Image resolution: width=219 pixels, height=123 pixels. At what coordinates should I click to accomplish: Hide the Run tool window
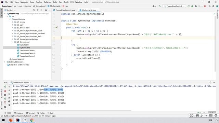click(x=214, y=82)
